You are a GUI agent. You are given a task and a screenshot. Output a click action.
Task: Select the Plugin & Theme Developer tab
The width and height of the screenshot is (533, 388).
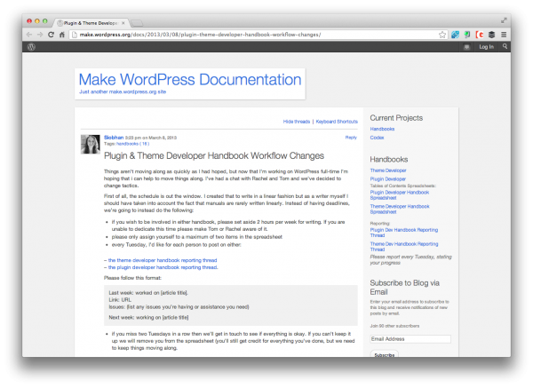91,23
